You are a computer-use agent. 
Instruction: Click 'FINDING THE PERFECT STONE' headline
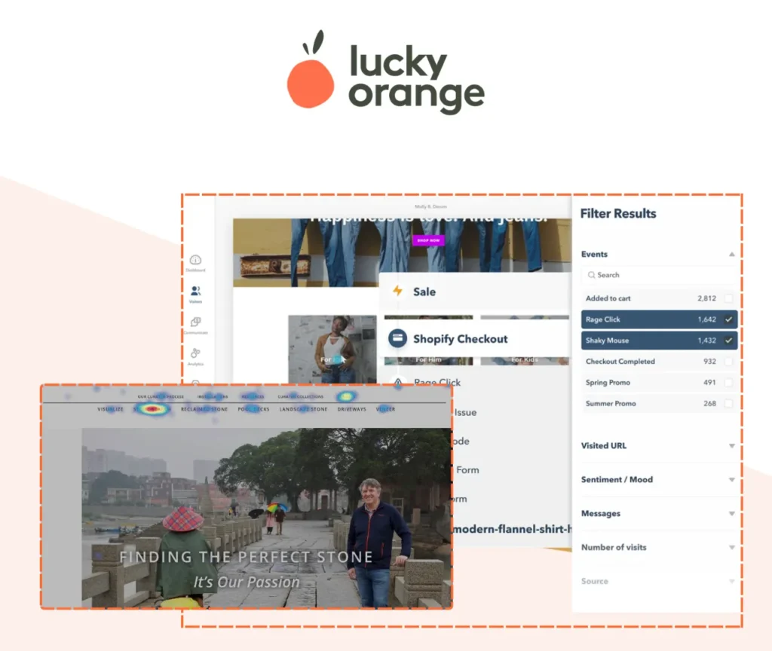pyautogui.click(x=247, y=557)
